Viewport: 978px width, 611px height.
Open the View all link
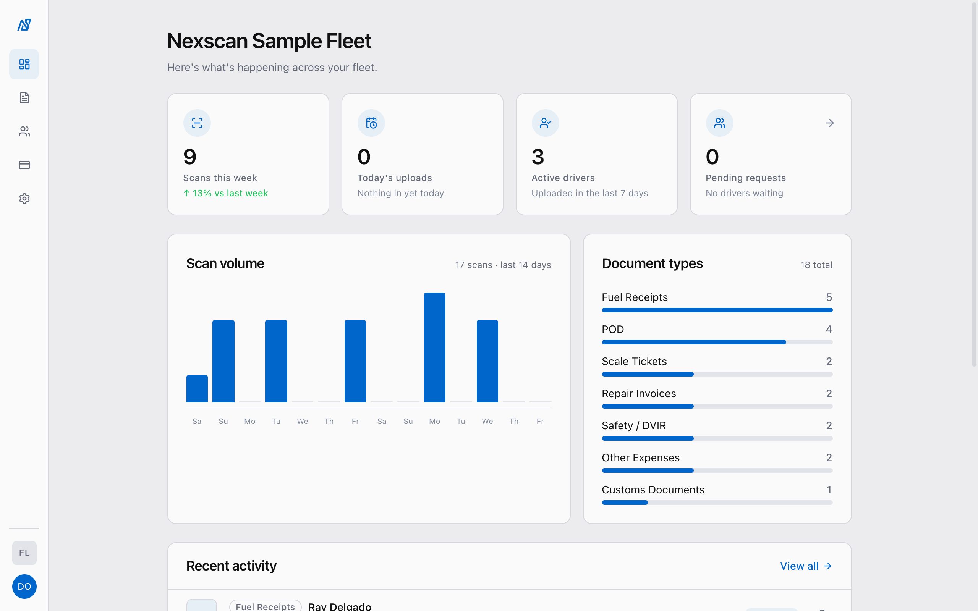(806, 566)
